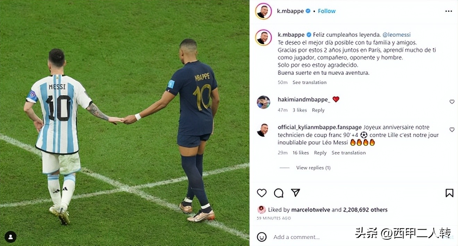The image size is (458, 246).
Task: Save the post with the bookmark icon
Action: point(449,193)
